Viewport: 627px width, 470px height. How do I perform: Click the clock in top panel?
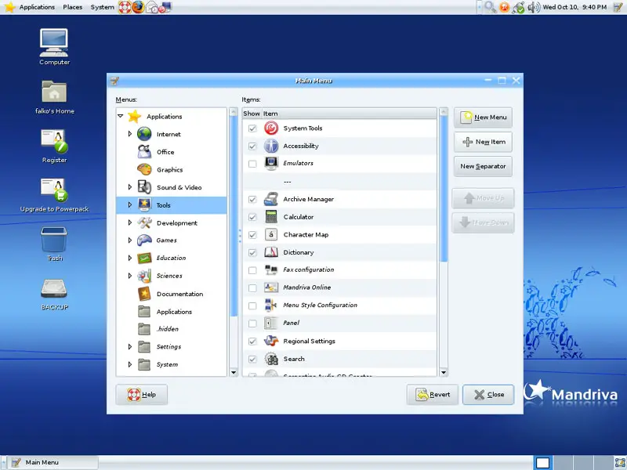tap(574, 7)
